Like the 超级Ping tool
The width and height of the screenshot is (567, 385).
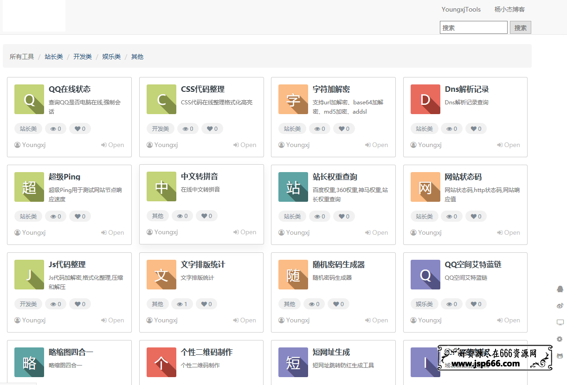click(x=80, y=216)
